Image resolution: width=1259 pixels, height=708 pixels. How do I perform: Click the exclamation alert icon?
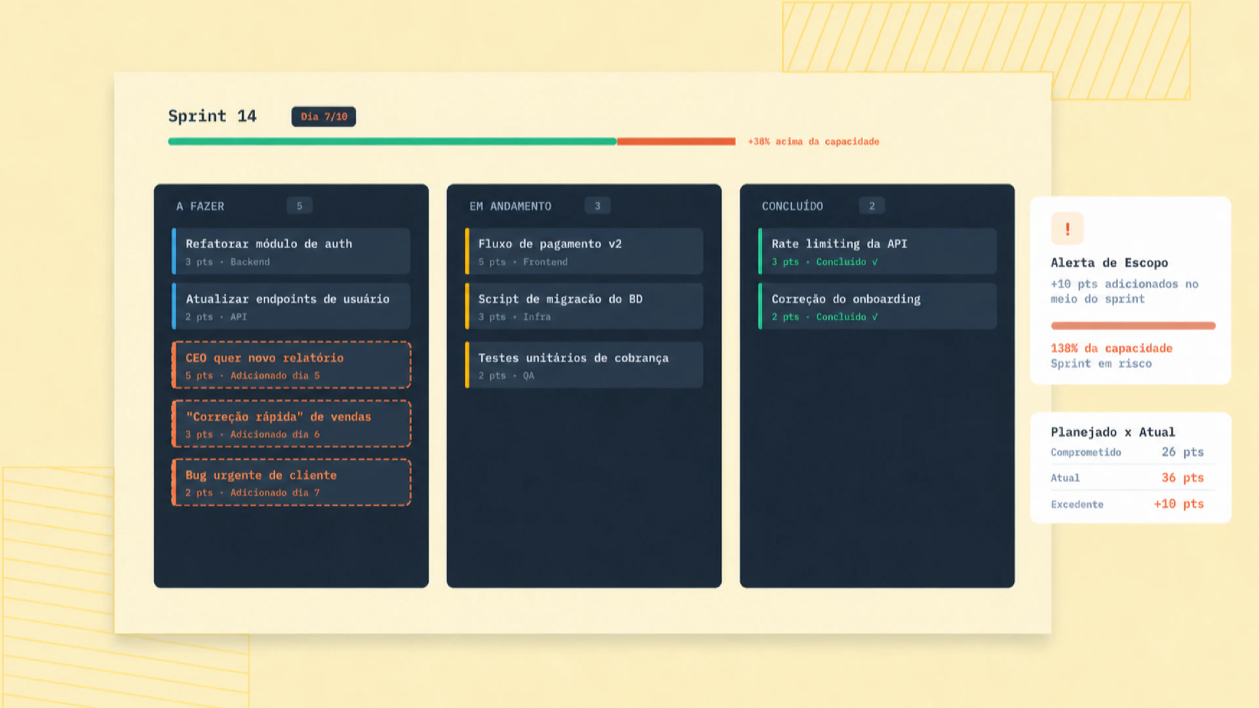click(x=1067, y=229)
